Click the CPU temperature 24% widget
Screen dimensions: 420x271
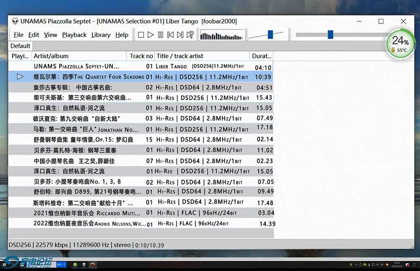point(400,43)
